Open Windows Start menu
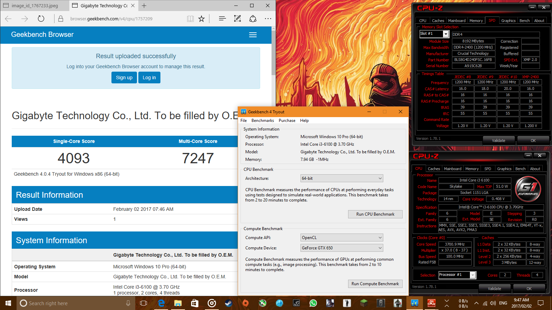The image size is (552, 310). [8, 303]
